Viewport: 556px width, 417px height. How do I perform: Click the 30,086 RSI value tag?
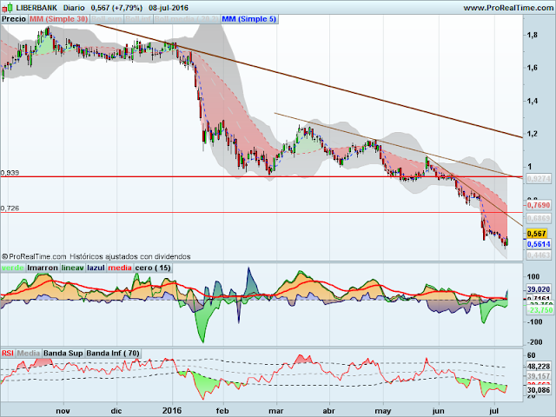click(x=539, y=390)
